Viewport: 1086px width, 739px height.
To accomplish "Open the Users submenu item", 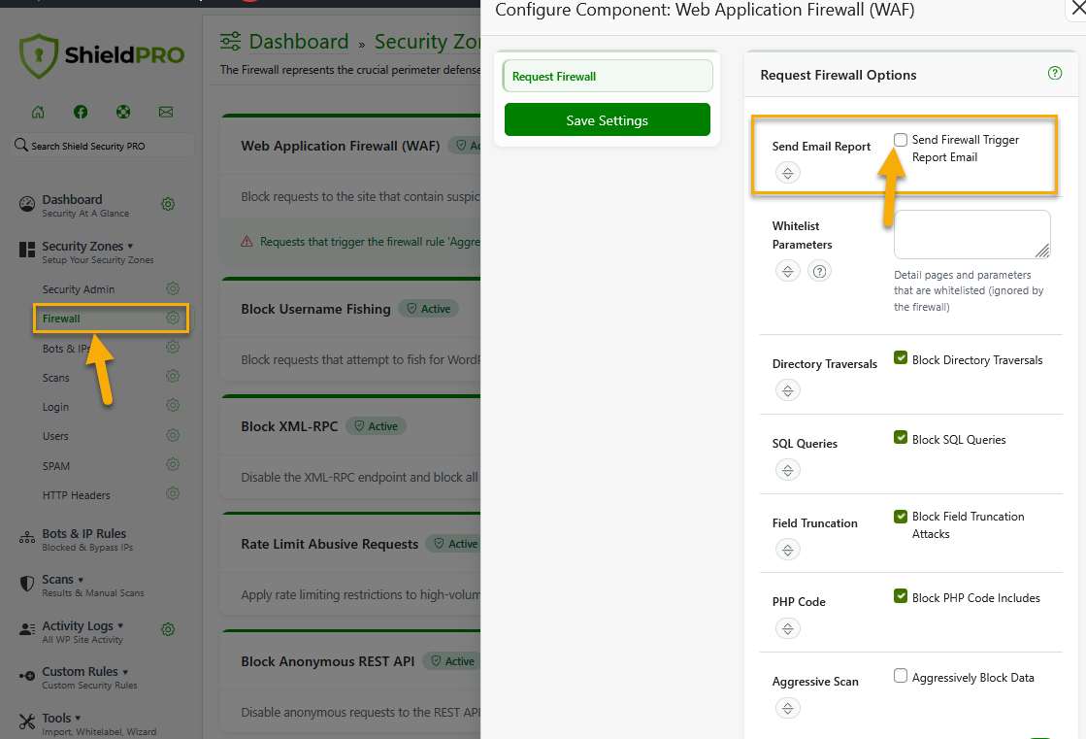I will point(55,436).
